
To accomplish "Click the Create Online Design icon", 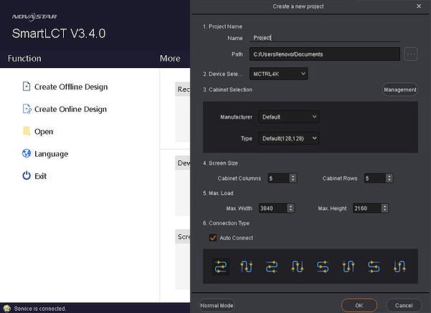I will point(27,109).
